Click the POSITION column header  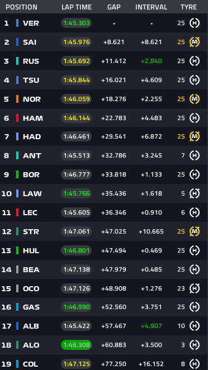click(x=21, y=7)
